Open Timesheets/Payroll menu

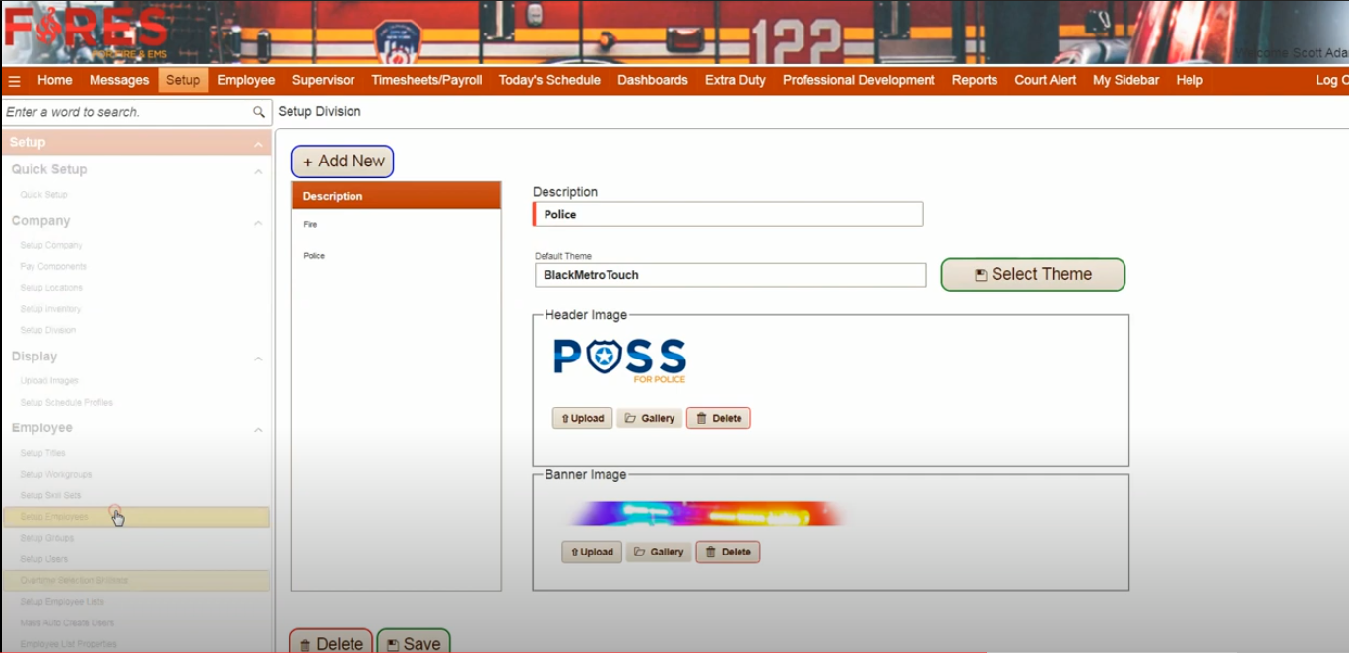426,80
